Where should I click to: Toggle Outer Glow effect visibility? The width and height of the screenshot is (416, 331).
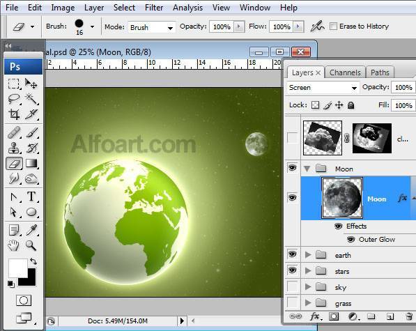[350, 240]
